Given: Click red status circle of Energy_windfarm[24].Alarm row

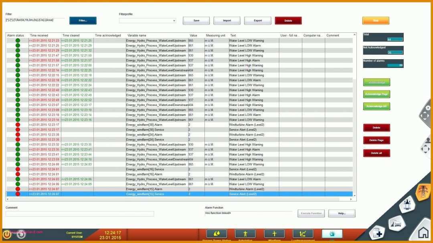Looking at the screenshot, I should [x=18, y=135].
